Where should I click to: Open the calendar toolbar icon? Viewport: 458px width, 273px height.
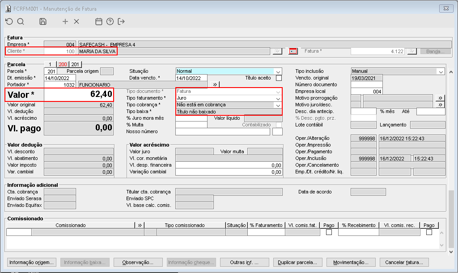click(x=99, y=21)
